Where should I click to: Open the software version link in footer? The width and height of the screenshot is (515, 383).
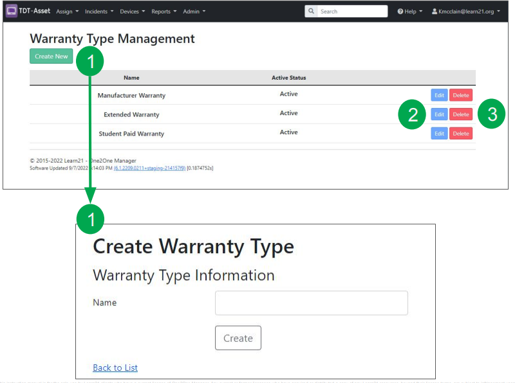pos(149,168)
